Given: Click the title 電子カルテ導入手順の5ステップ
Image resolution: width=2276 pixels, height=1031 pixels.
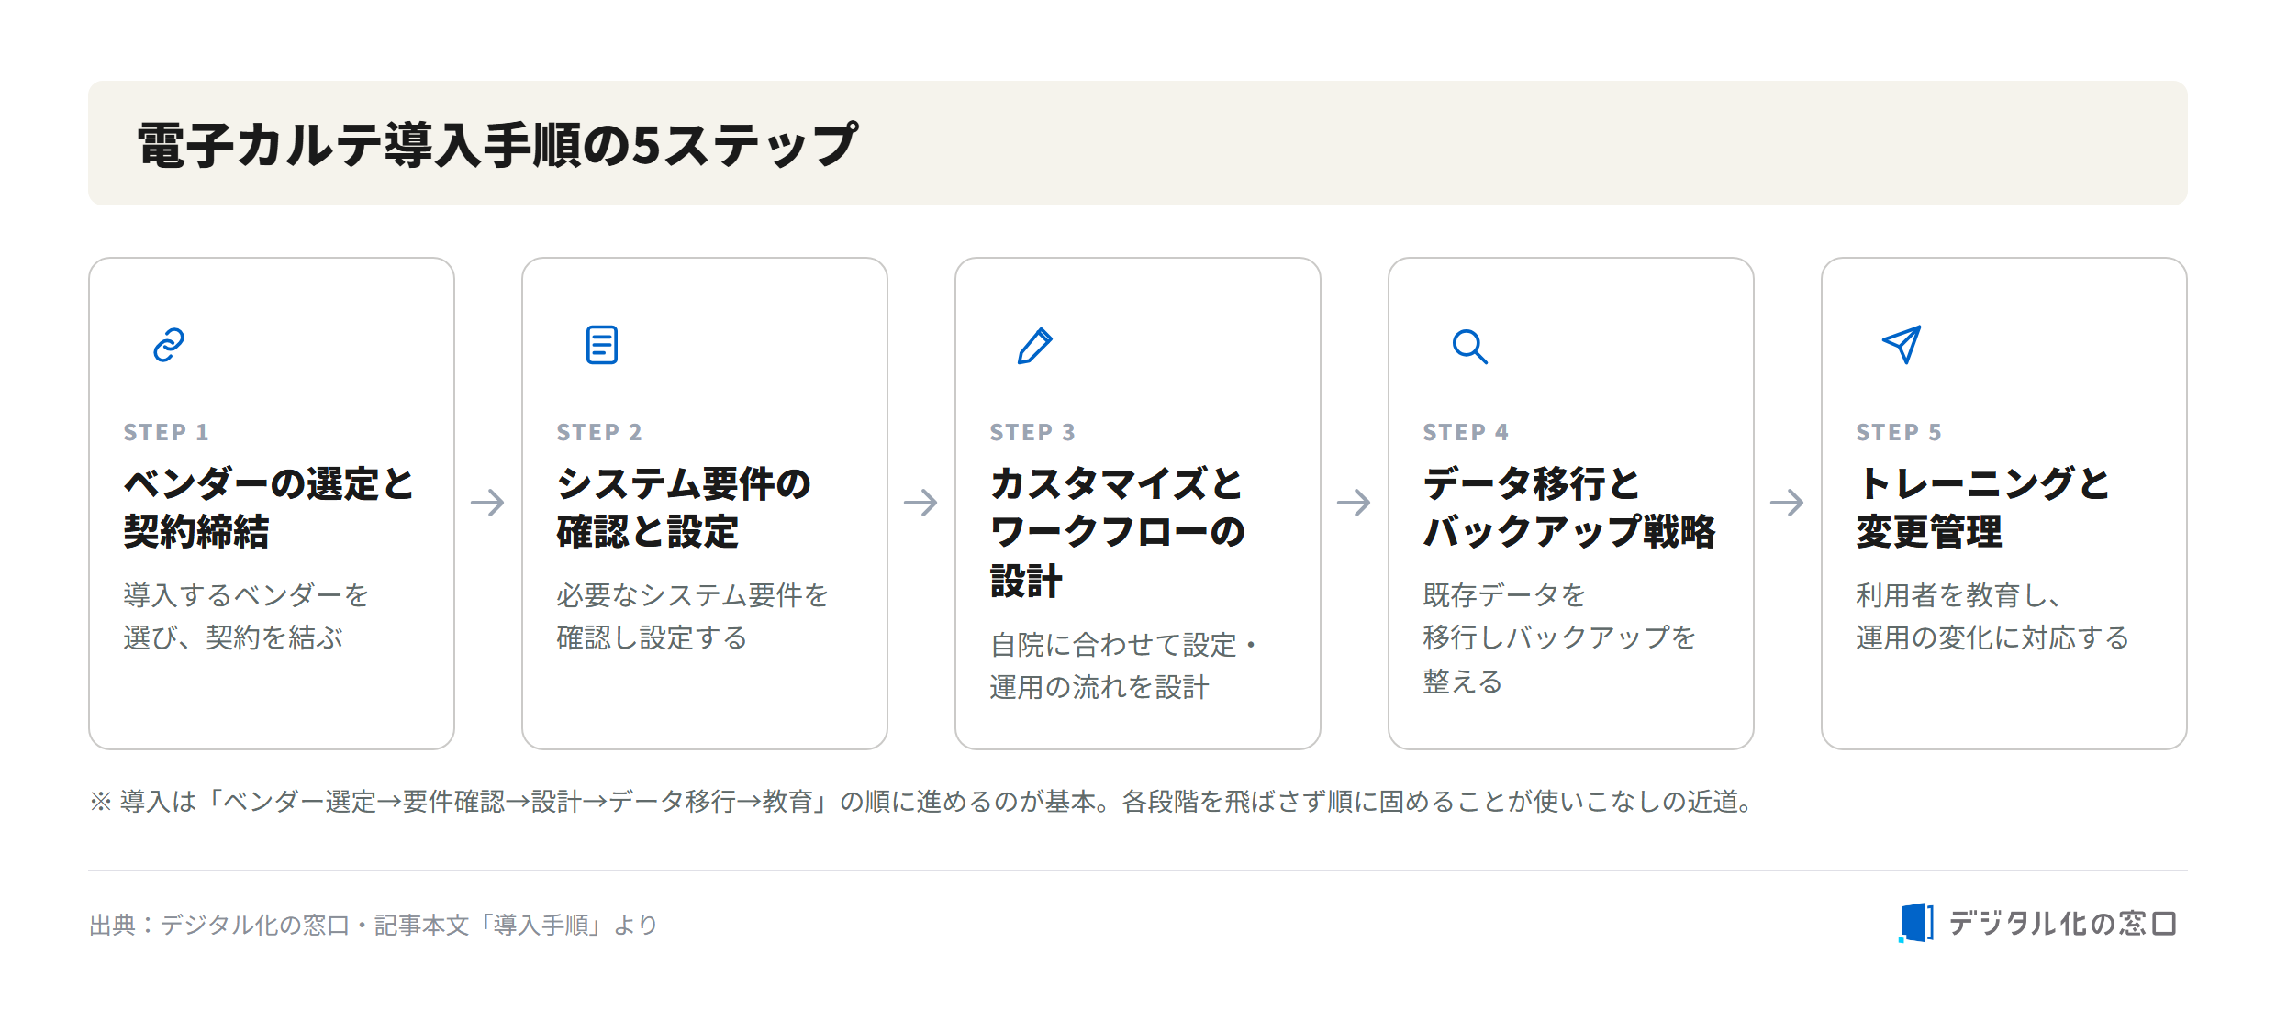Looking at the screenshot, I should pyautogui.click(x=497, y=144).
